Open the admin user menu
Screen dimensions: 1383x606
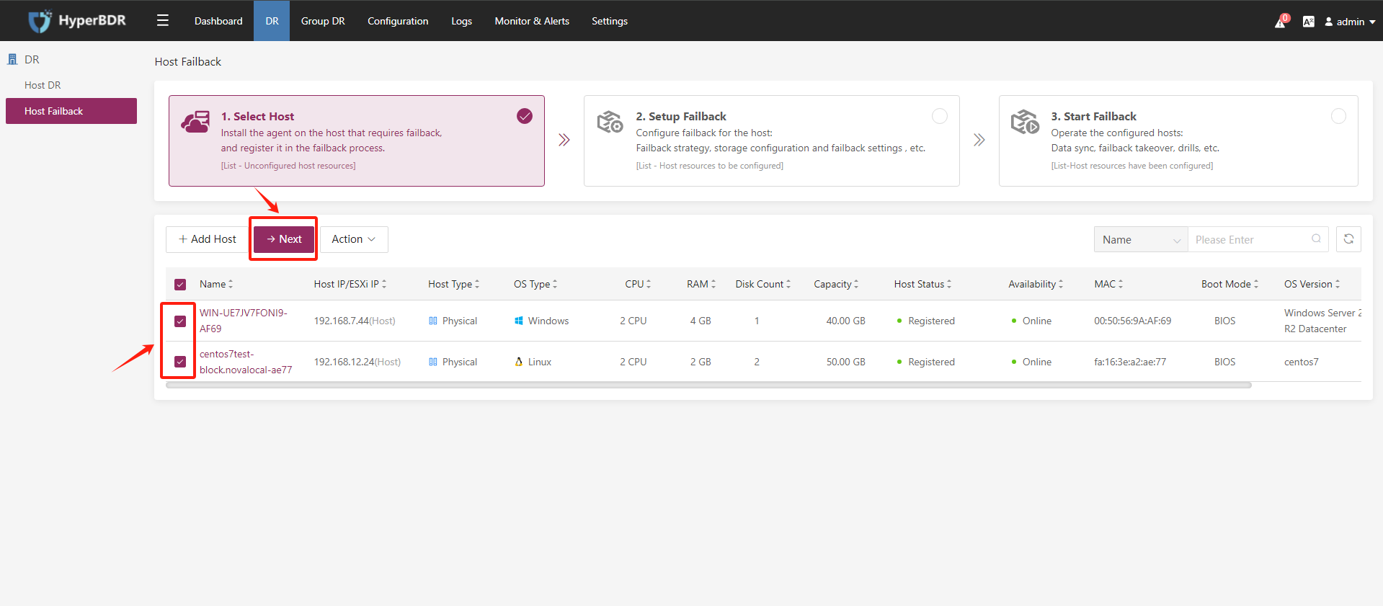coord(1350,22)
